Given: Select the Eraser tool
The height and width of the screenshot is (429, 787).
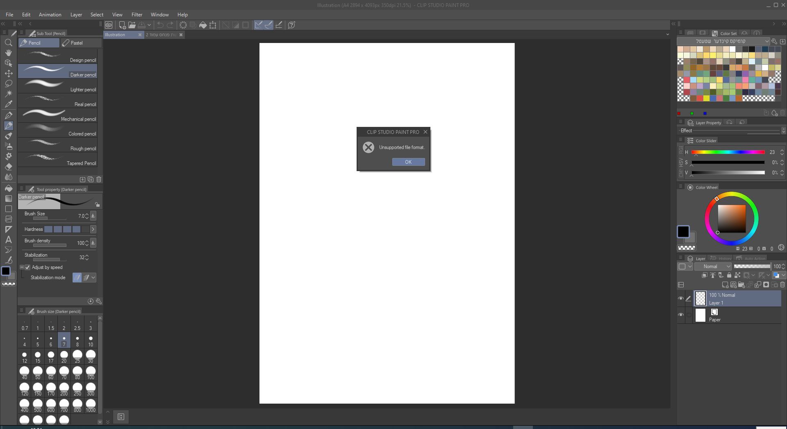Looking at the screenshot, I should coord(8,167).
